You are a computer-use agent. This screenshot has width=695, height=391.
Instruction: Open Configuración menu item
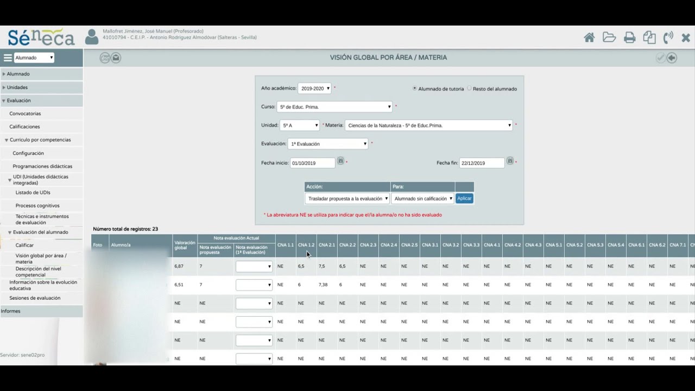(28, 154)
